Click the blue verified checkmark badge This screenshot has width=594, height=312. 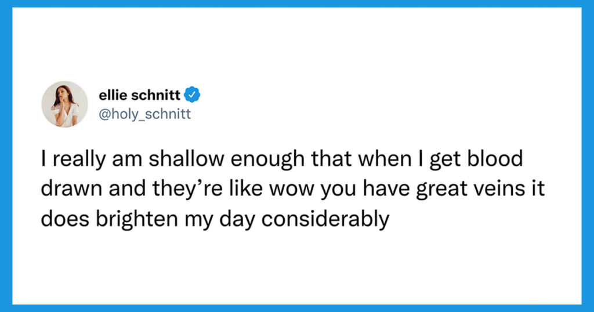192,95
